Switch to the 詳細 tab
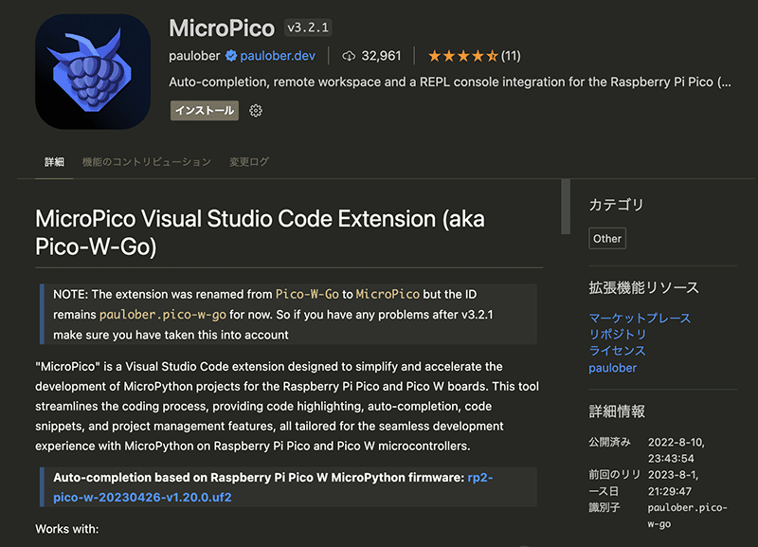The height and width of the screenshot is (547, 758). click(54, 162)
